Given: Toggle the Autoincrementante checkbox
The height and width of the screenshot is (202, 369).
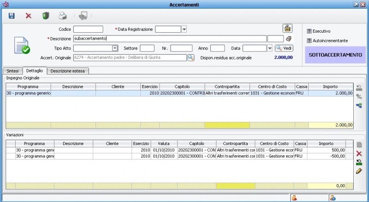Looking at the screenshot, I should 309,40.
